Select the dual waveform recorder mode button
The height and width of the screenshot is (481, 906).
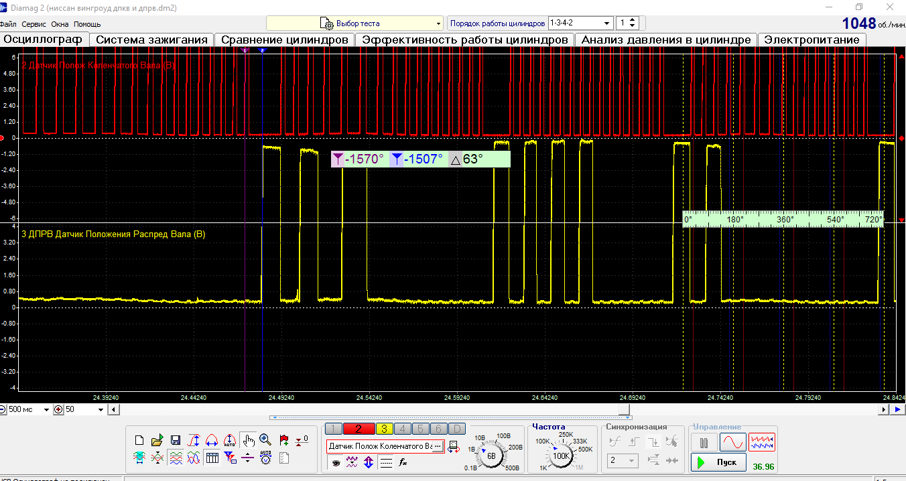(x=762, y=442)
